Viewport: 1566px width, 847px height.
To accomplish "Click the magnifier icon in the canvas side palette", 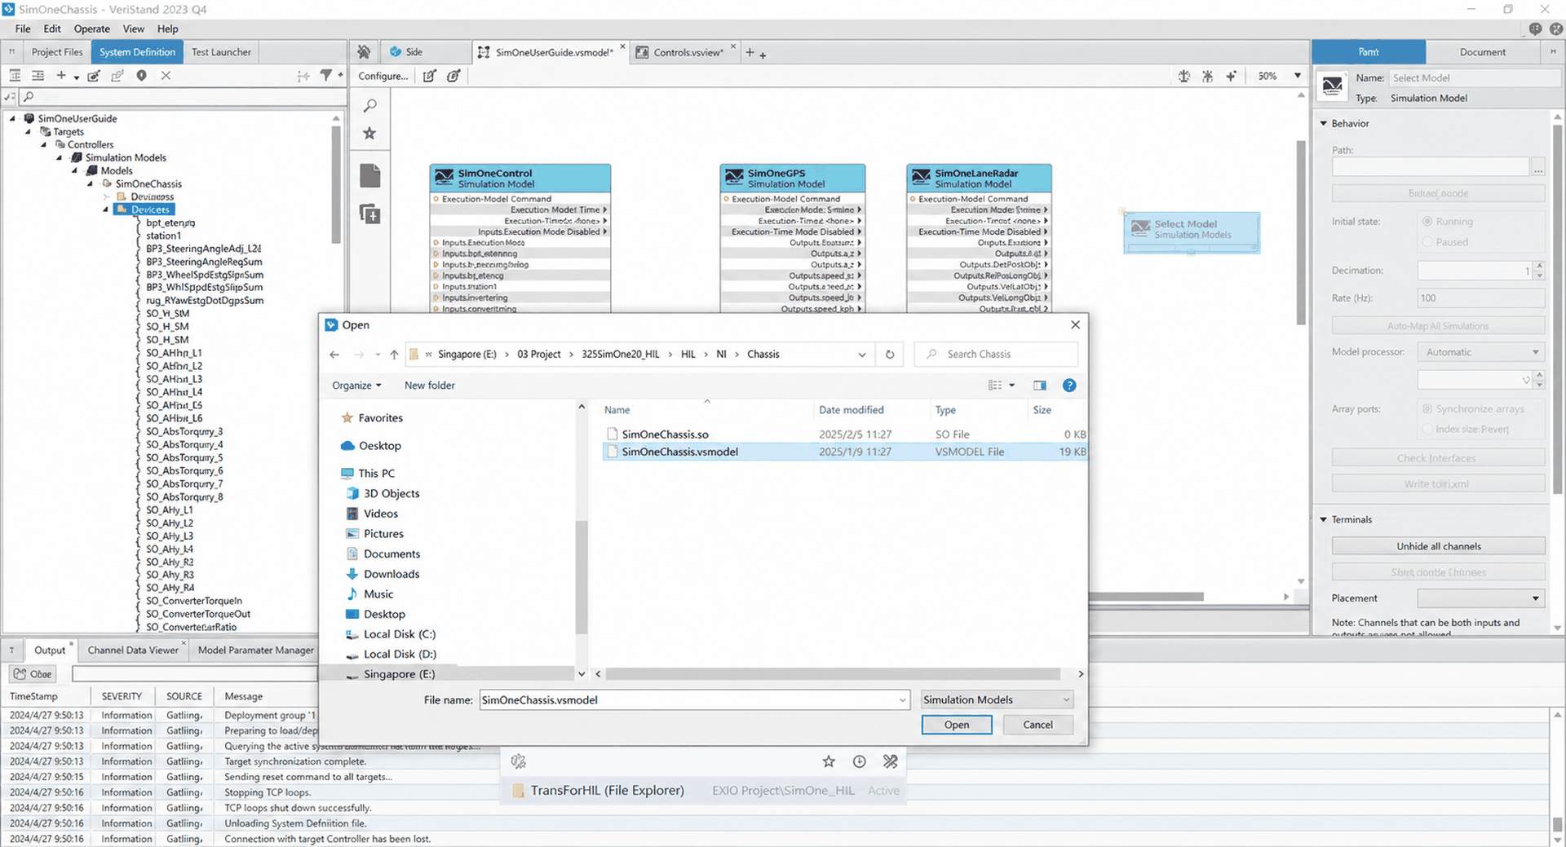I will click(x=370, y=106).
